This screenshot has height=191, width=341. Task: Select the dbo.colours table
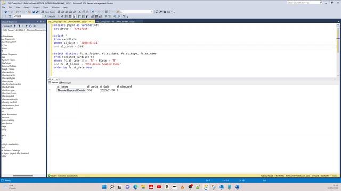pyautogui.click(x=7, y=81)
